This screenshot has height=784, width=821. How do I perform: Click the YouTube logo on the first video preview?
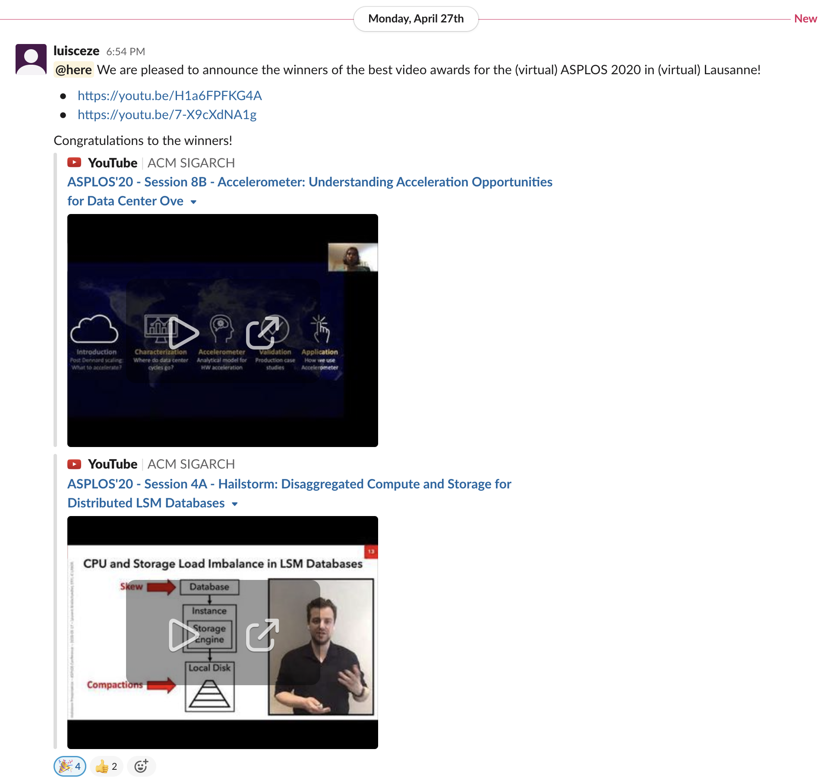[74, 162]
